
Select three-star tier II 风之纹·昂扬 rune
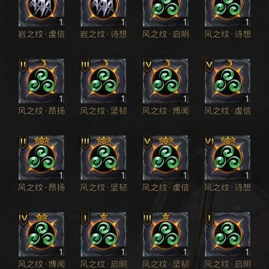(x=41, y=157)
